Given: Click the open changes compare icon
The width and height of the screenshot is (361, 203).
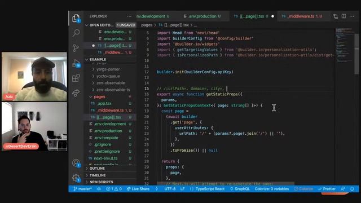Looking at the screenshot, I should pos(336,16).
